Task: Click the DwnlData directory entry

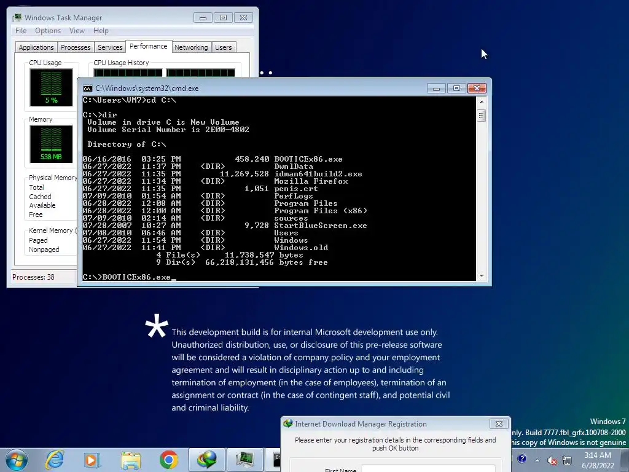Action: coord(293,167)
